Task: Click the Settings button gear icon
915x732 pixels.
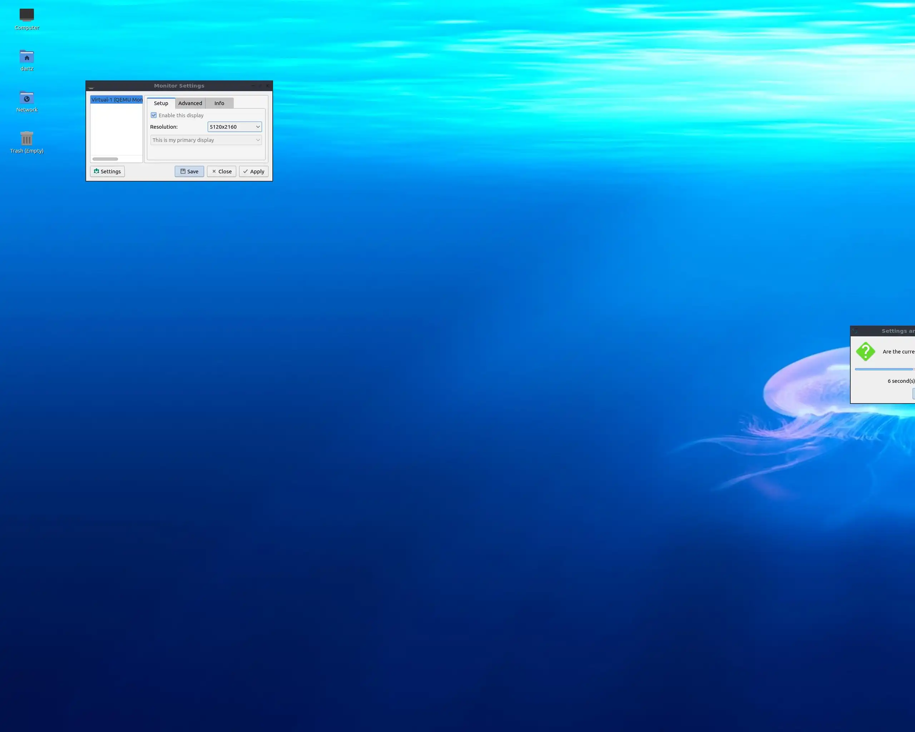Action: tap(97, 171)
